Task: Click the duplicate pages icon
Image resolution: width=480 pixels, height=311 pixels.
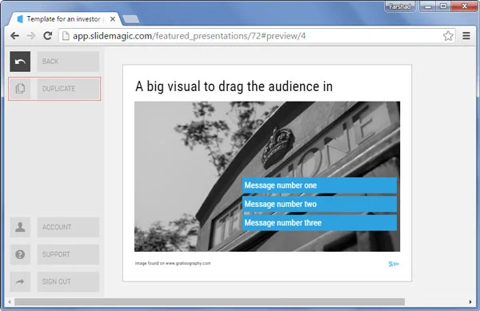Action: tap(20, 89)
